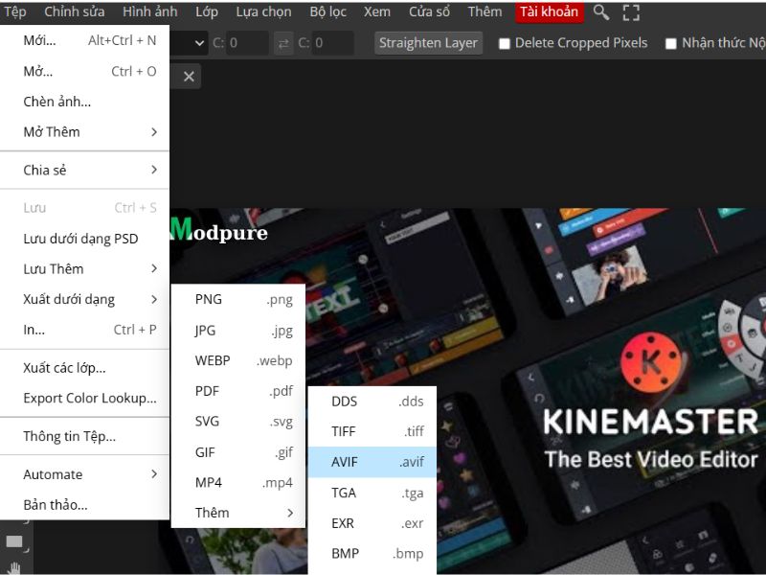
Task: Toggle fullscreen mode icon
Action: point(631,12)
